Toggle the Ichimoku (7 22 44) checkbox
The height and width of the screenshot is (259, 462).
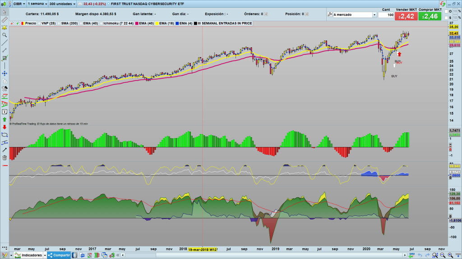[102, 23]
